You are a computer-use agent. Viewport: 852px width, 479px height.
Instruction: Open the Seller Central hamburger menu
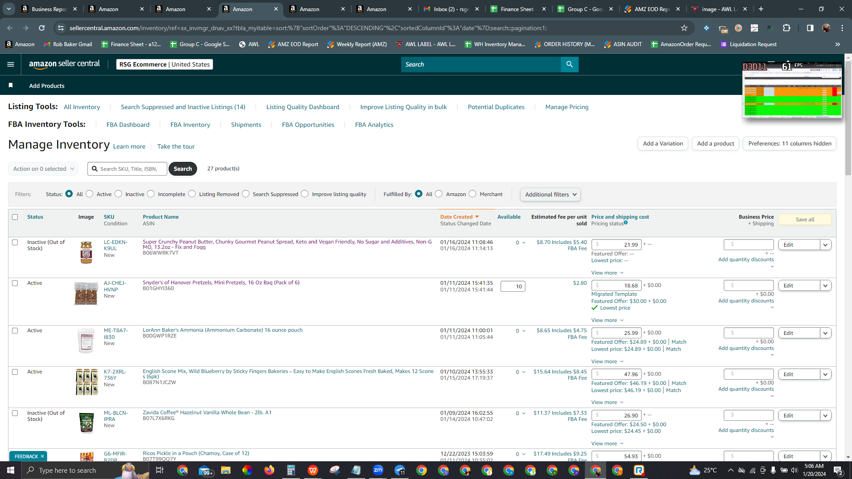pyautogui.click(x=11, y=64)
